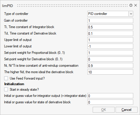Edit initial value for derivative block state

[110, 102]
